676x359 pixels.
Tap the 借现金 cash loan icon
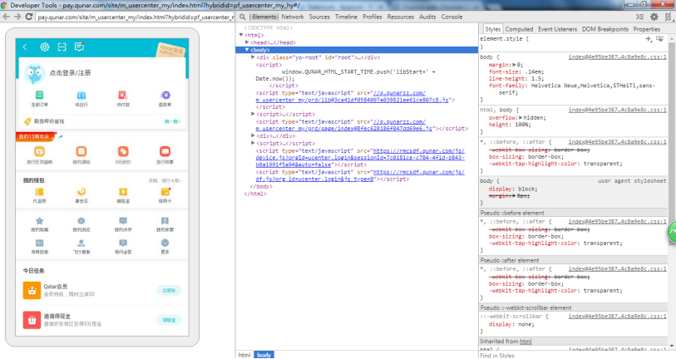pyautogui.click(x=123, y=192)
